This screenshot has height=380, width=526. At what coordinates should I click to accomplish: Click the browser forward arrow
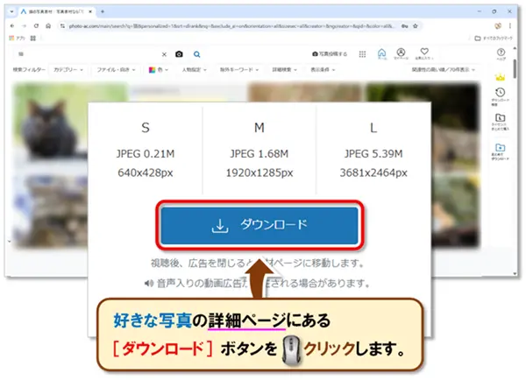(25, 25)
